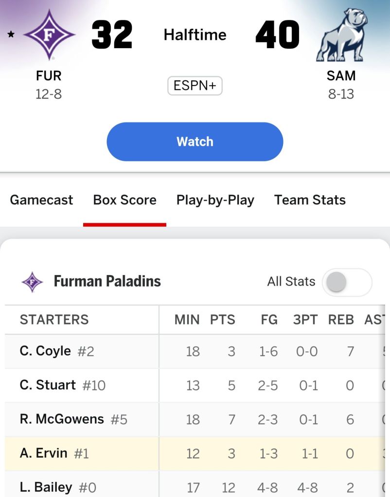Viewport: 390px width, 497px height.
Task: Click A. Ervin player name
Action: (x=44, y=453)
